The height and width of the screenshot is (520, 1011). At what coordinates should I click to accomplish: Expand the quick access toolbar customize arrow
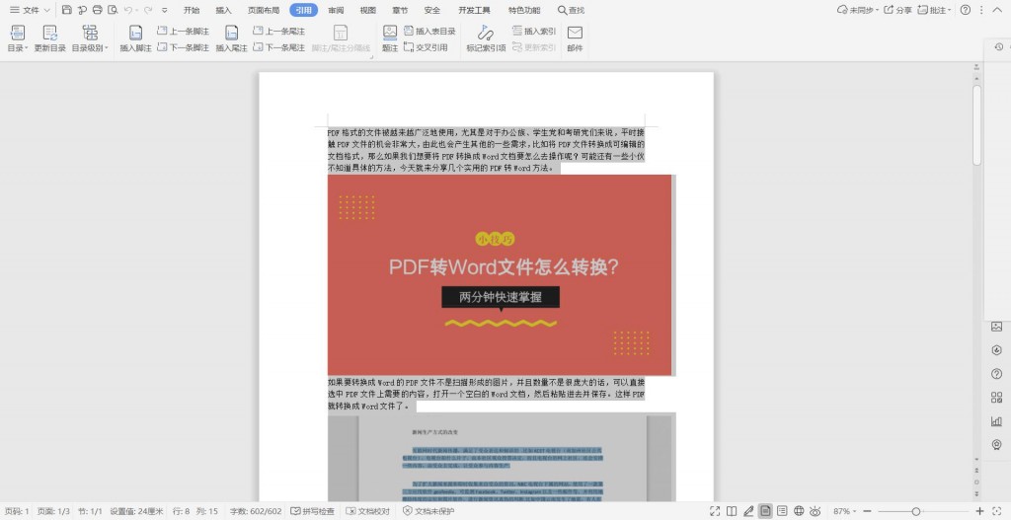165,10
